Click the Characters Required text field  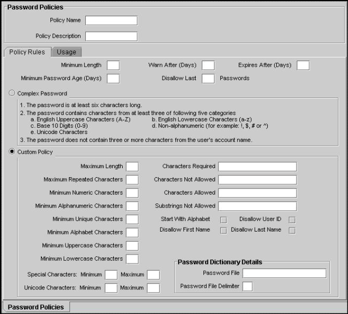point(257,167)
